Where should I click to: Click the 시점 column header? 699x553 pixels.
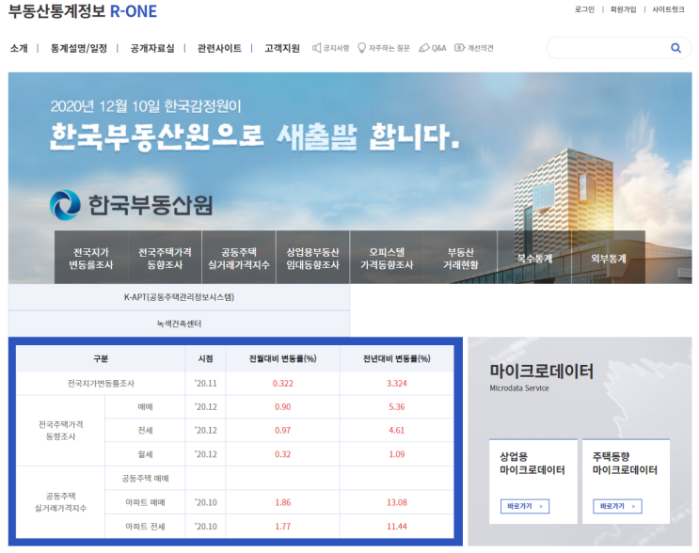coord(205,358)
